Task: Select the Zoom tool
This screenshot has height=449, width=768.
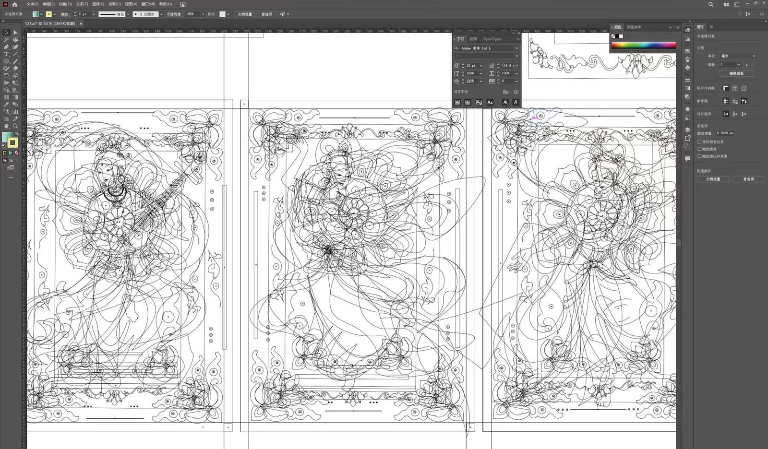Action: tap(15, 126)
